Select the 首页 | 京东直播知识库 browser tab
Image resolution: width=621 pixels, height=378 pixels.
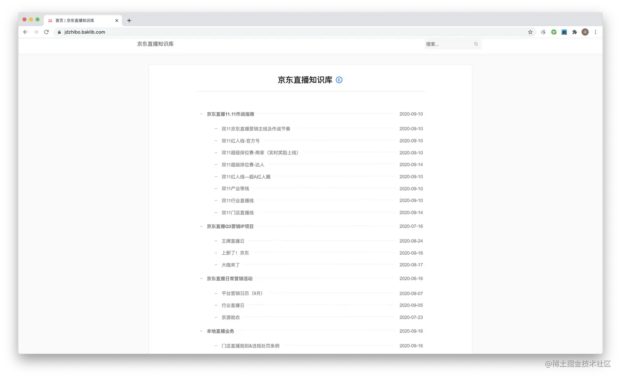click(82, 21)
